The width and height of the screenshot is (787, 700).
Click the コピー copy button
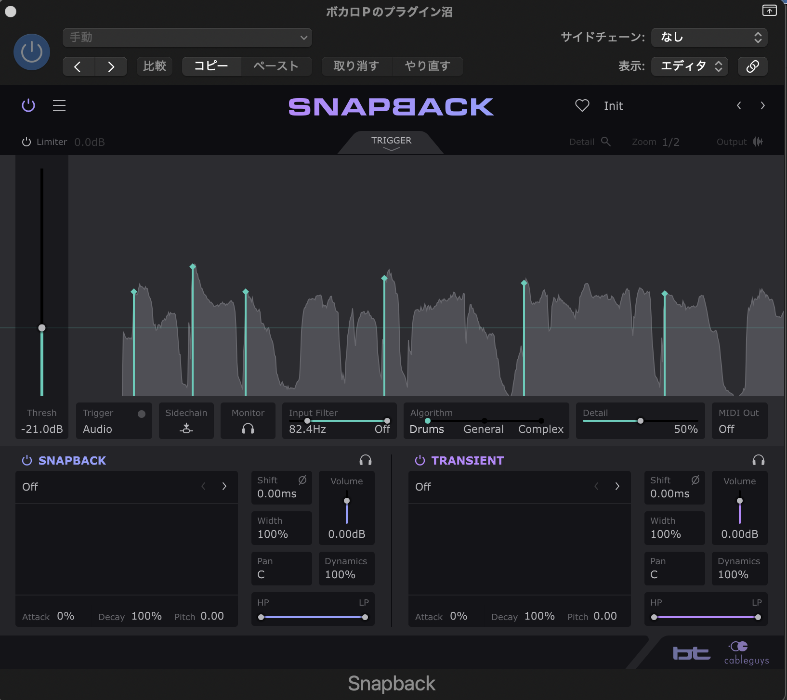pyautogui.click(x=211, y=66)
